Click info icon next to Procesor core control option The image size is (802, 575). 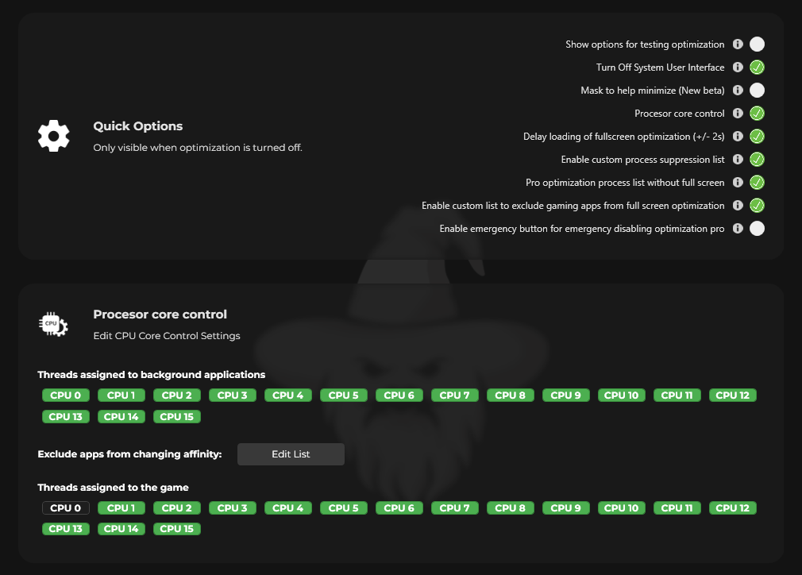pyautogui.click(x=738, y=114)
